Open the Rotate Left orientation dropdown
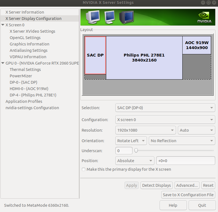 pyautogui.click(x=131, y=141)
